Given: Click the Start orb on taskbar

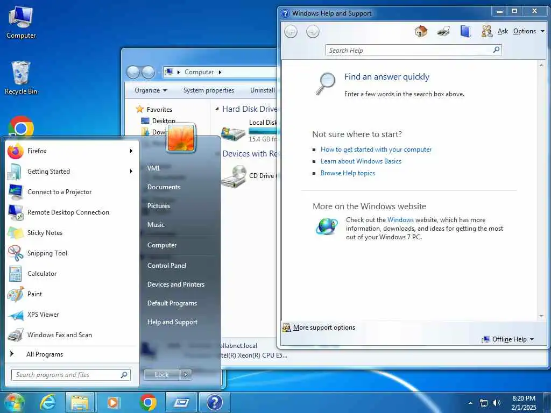Looking at the screenshot, I should [x=15, y=402].
